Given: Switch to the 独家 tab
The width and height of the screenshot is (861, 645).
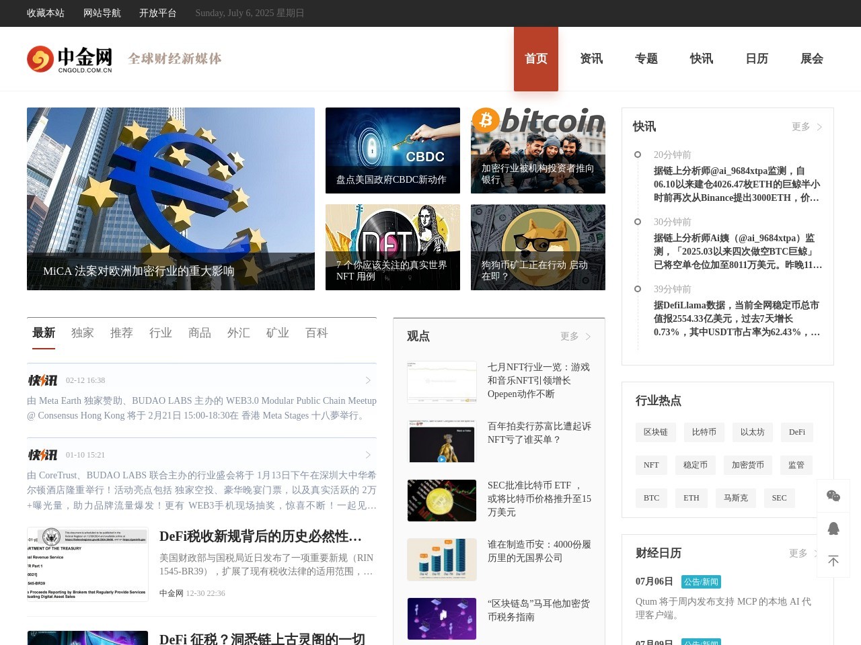Looking at the screenshot, I should (83, 333).
